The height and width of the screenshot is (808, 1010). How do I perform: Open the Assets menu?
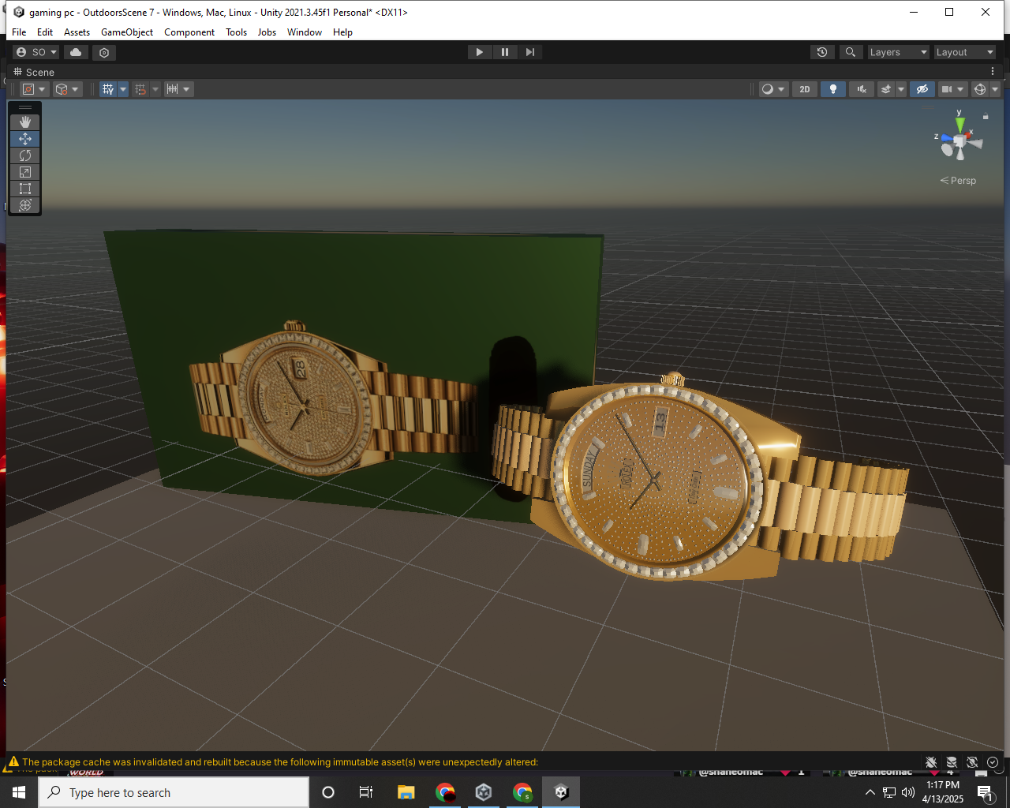[x=77, y=32]
